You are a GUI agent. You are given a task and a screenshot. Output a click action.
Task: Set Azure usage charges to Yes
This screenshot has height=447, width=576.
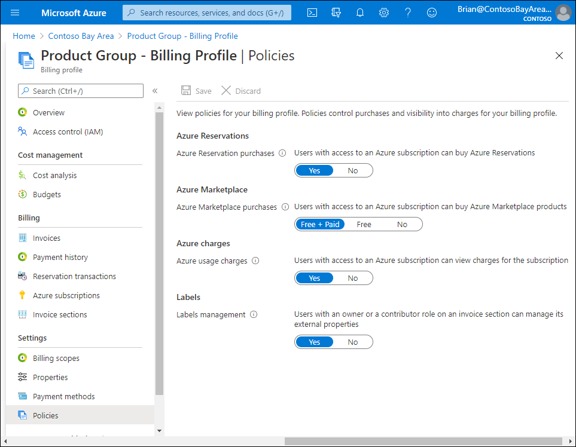point(315,278)
